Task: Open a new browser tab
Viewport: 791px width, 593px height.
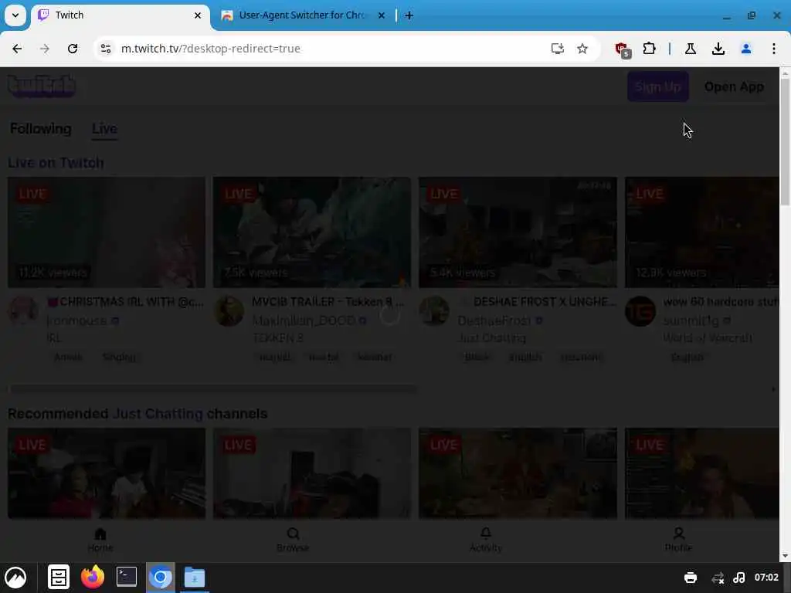Action: pos(409,15)
